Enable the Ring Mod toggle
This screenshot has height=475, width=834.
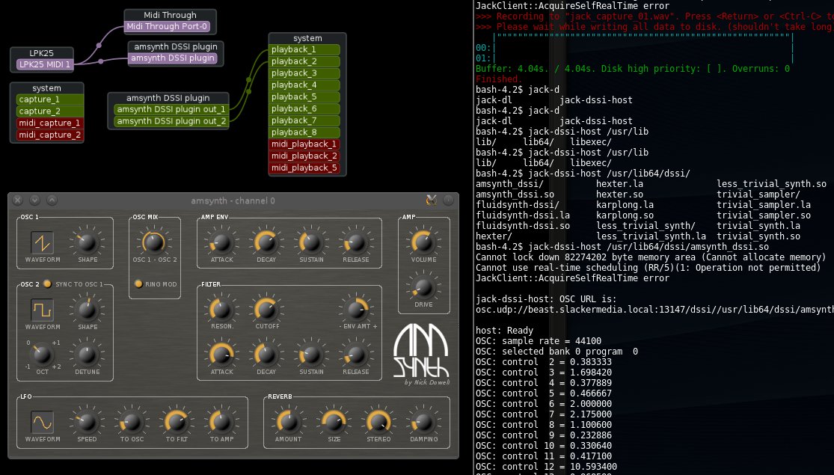[138, 284]
